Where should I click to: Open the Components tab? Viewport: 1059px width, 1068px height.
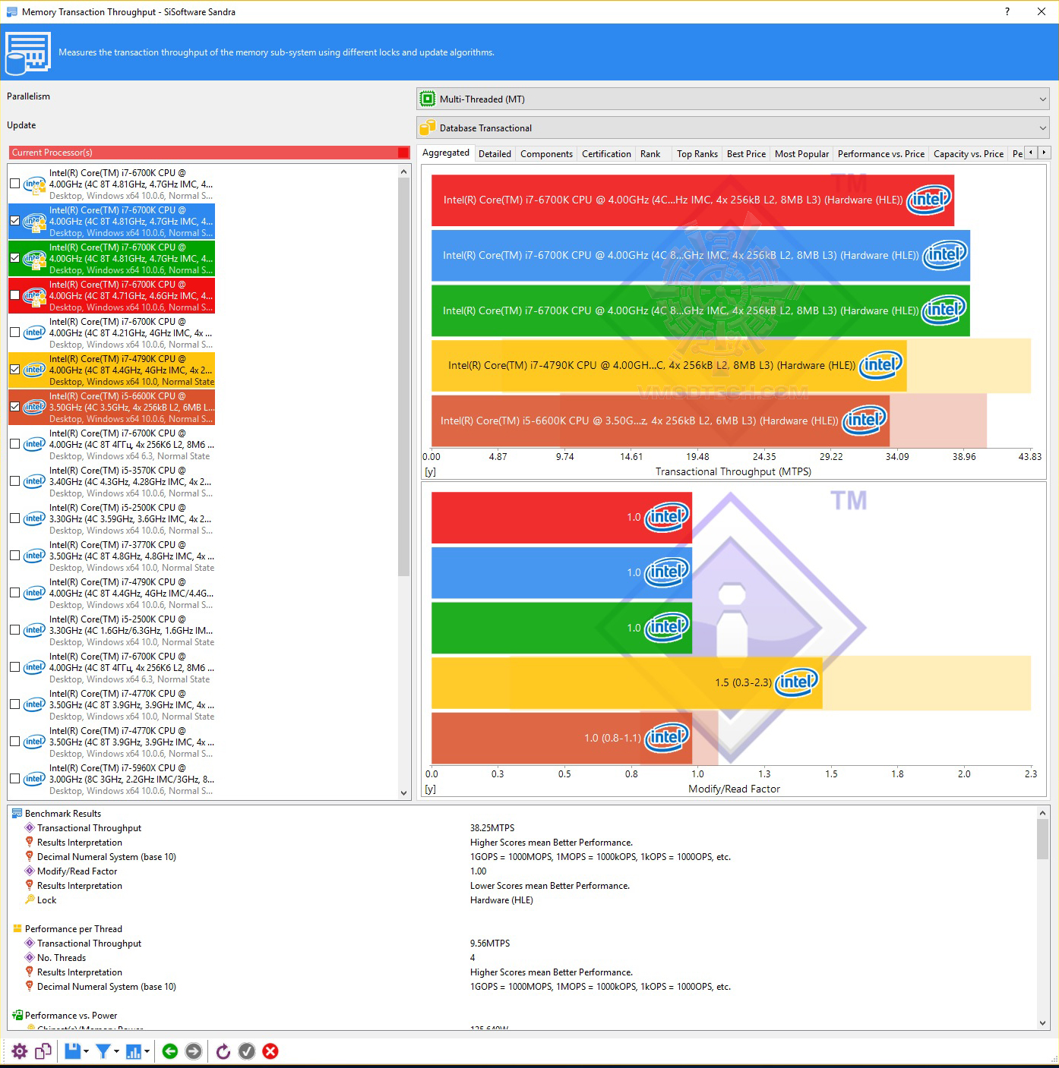coord(546,153)
